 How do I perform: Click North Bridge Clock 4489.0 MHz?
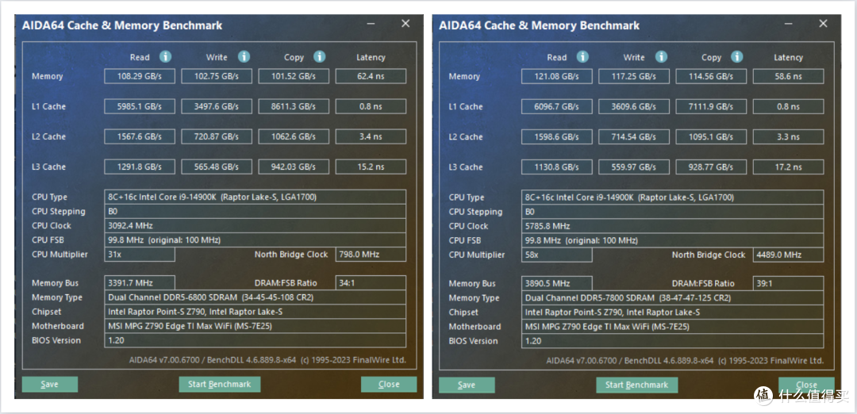tap(788, 255)
